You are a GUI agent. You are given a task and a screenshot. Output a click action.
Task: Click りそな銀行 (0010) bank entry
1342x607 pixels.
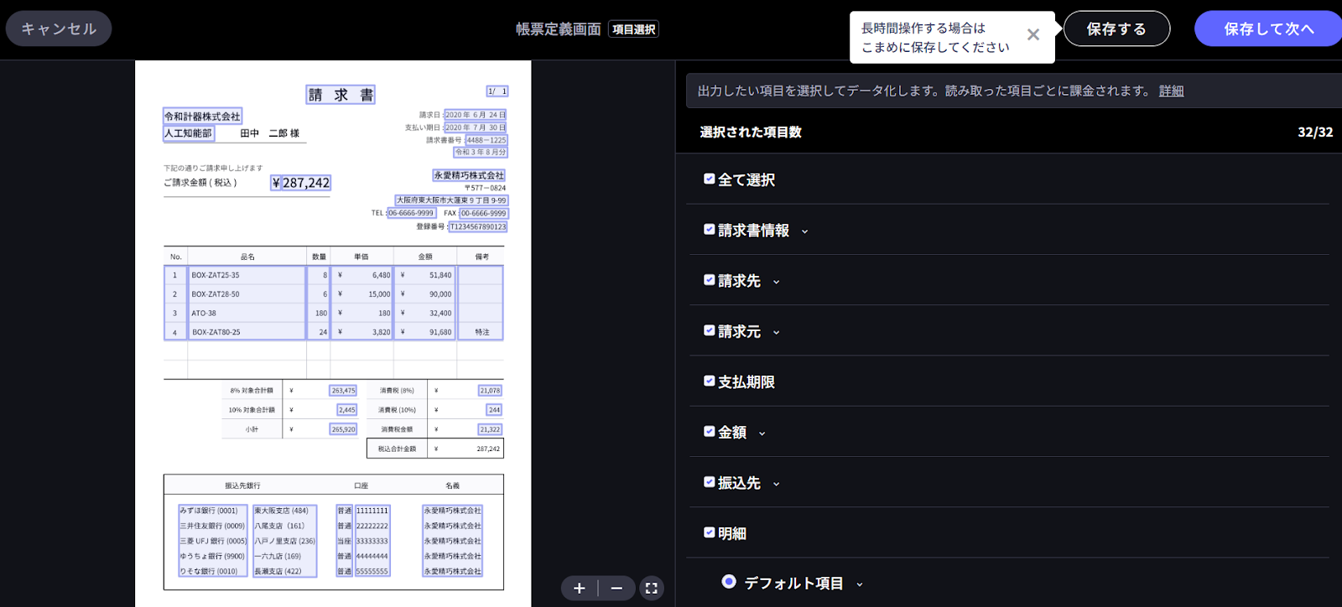point(209,571)
